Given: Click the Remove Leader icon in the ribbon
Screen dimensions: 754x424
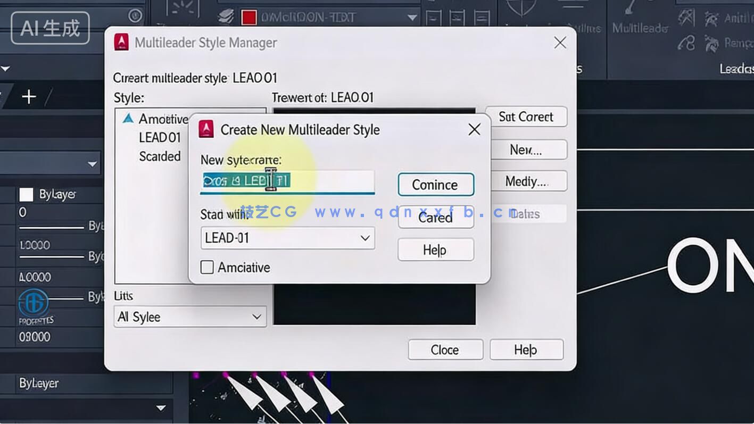Looking at the screenshot, I should tap(711, 43).
